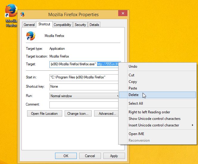Expand the Run window mode dropdown
Image resolution: width=198 pixels, height=164 pixels.
coord(84,96)
